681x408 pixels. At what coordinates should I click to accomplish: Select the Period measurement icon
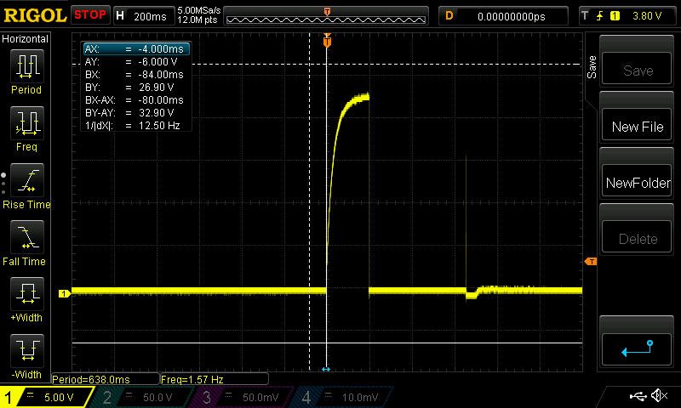tap(26, 66)
